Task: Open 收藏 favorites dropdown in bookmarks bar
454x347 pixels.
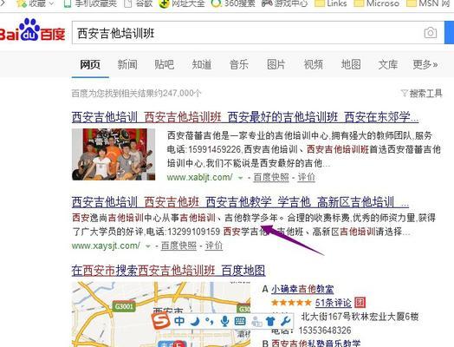Action: click(35, 3)
